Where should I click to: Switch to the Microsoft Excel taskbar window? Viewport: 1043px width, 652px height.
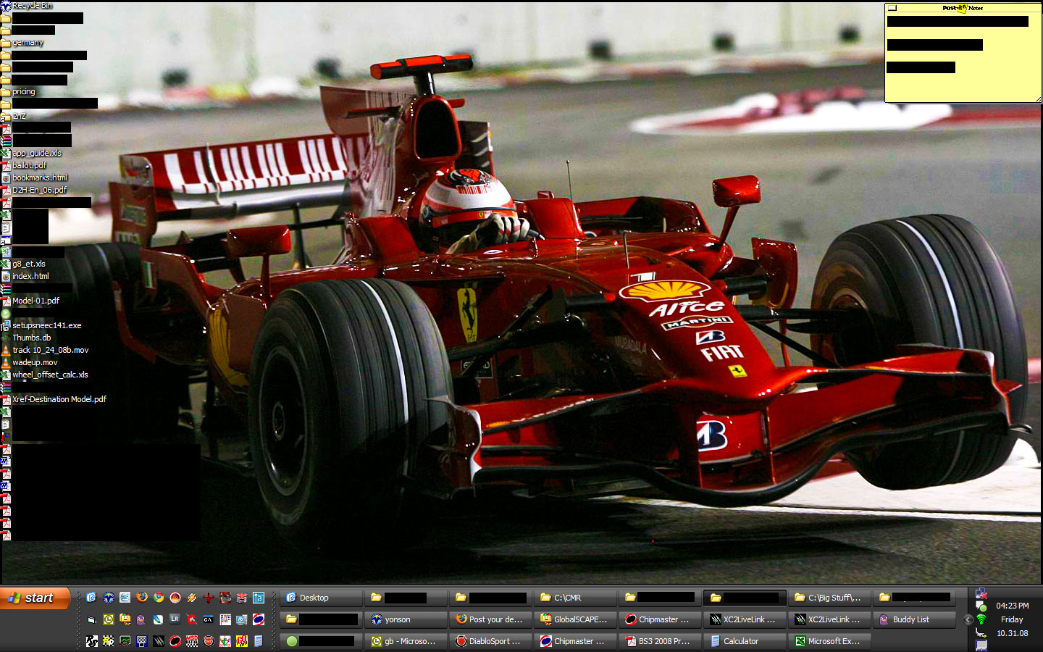click(829, 642)
